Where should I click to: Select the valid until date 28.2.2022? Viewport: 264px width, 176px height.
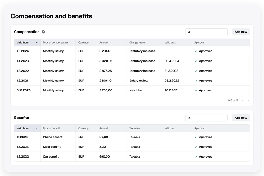coord(172,81)
